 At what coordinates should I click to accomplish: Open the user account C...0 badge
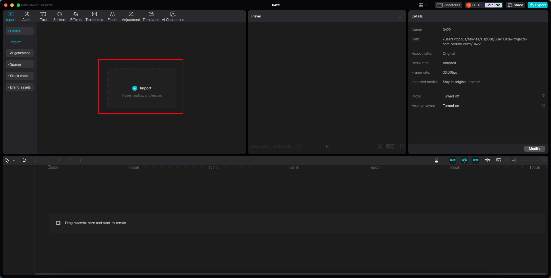click(474, 5)
